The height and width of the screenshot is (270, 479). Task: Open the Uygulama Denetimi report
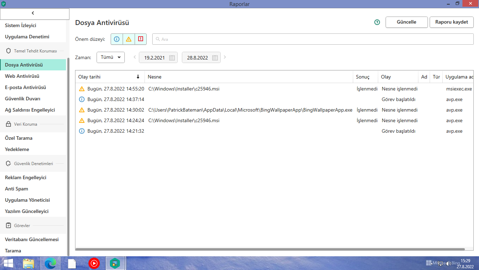33,37
